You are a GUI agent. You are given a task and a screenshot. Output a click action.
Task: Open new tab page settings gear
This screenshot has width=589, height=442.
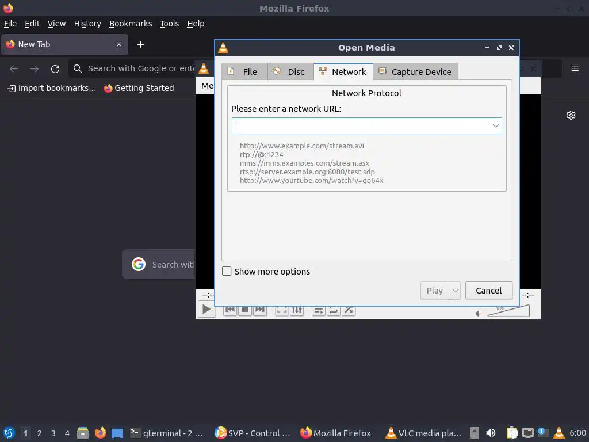point(571,115)
